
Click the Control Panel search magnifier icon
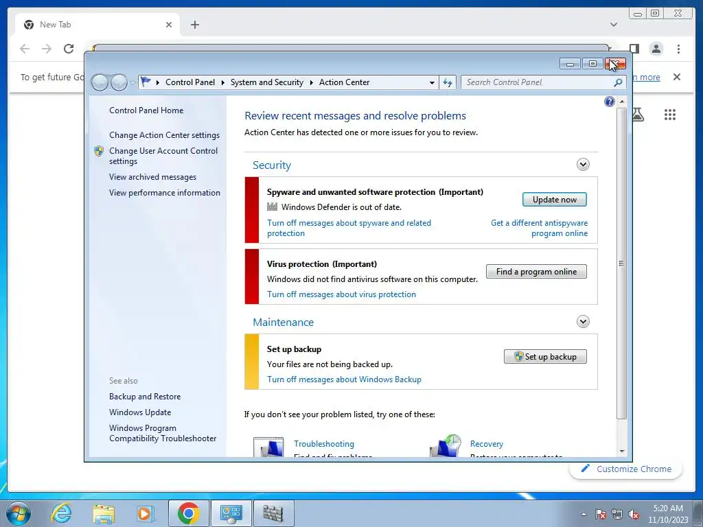618,82
